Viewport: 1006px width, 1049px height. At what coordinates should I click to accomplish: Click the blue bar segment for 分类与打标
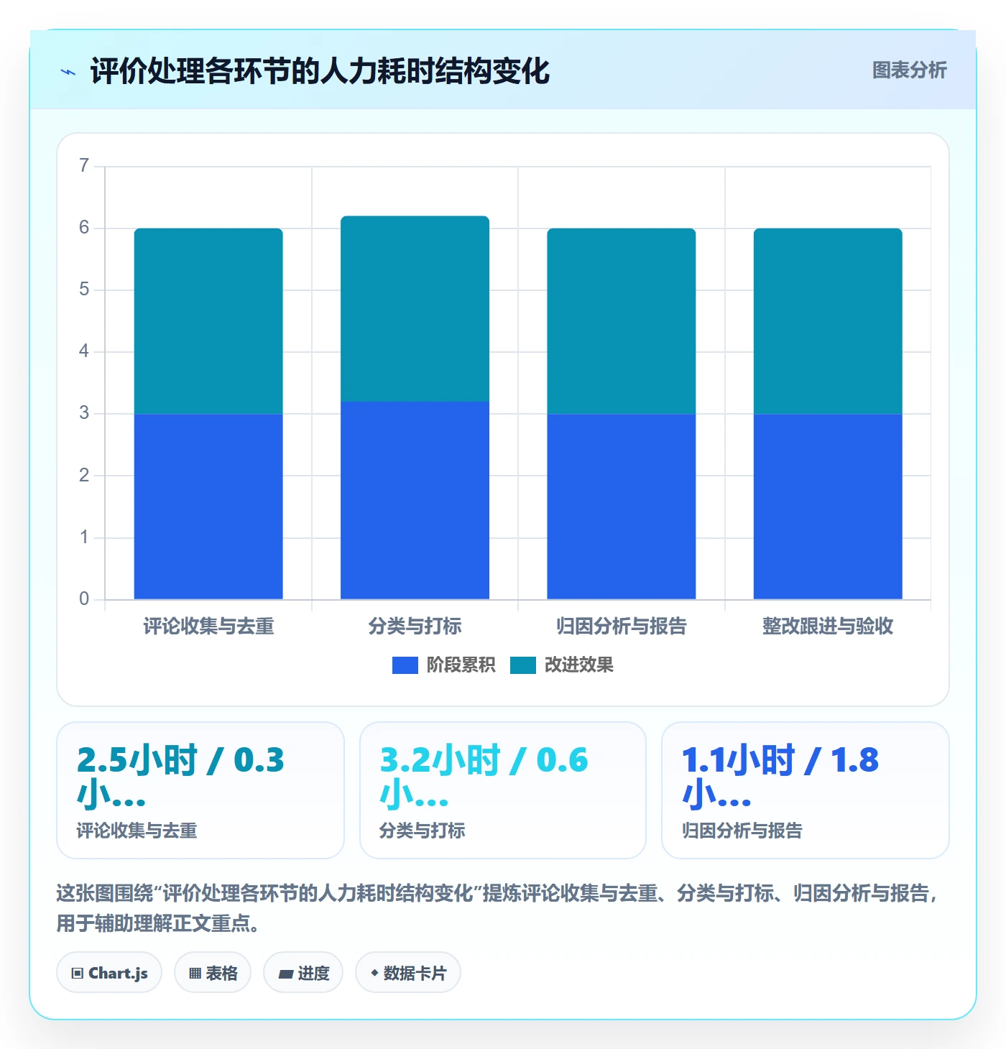pos(415,500)
